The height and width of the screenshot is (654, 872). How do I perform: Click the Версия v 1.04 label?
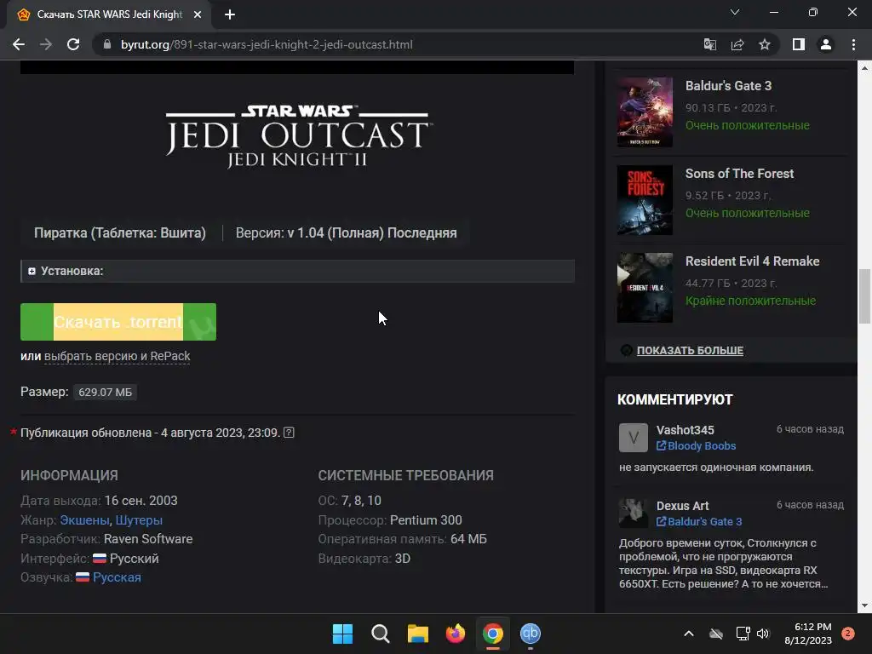click(346, 232)
